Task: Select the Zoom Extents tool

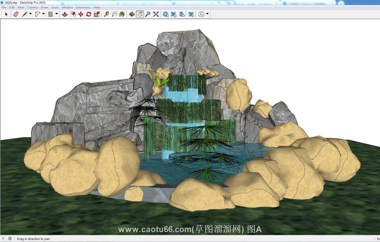Action: coord(156,14)
